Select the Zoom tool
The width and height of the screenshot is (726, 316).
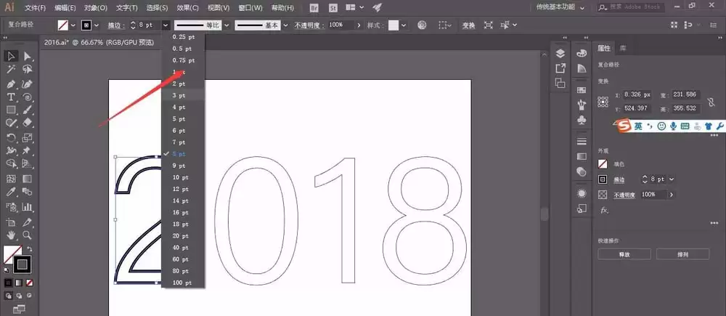pos(28,235)
